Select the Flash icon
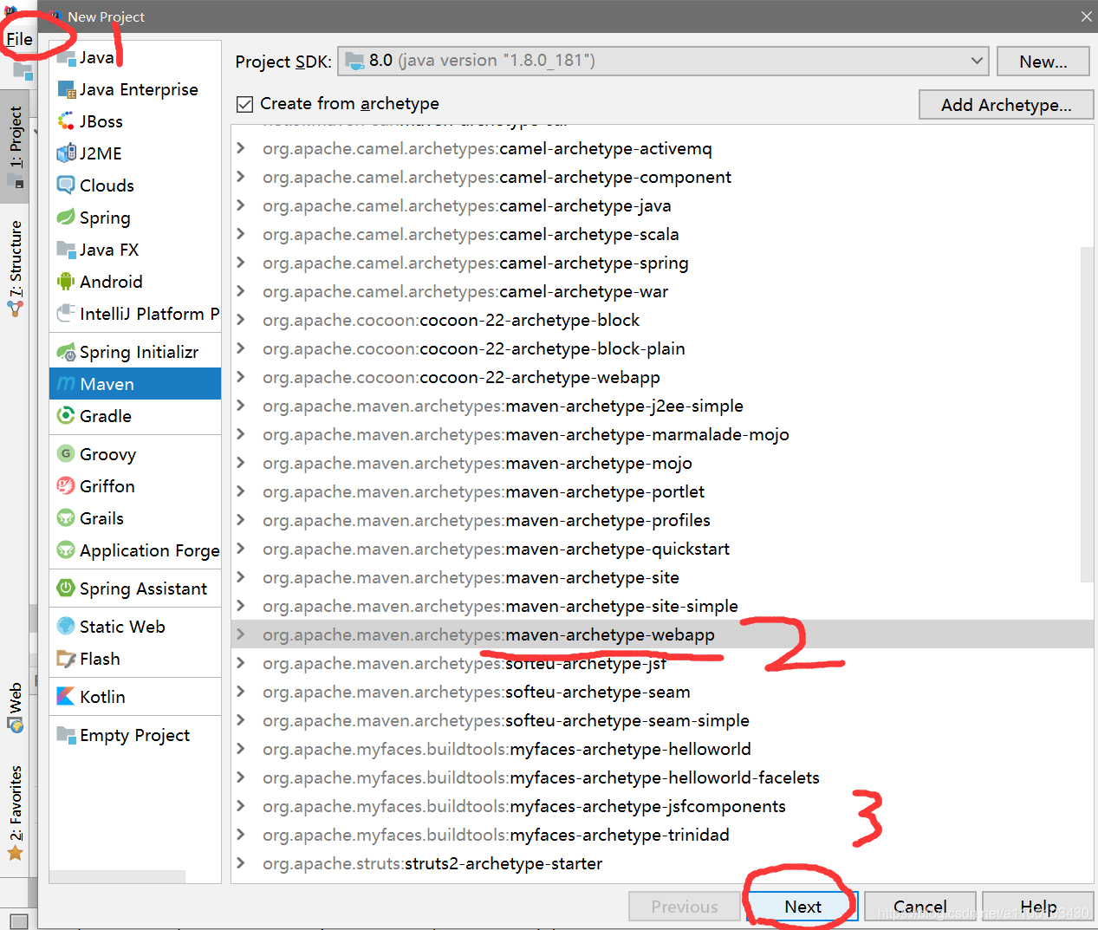This screenshot has width=1098, height=930. click(x=66, y=659)
